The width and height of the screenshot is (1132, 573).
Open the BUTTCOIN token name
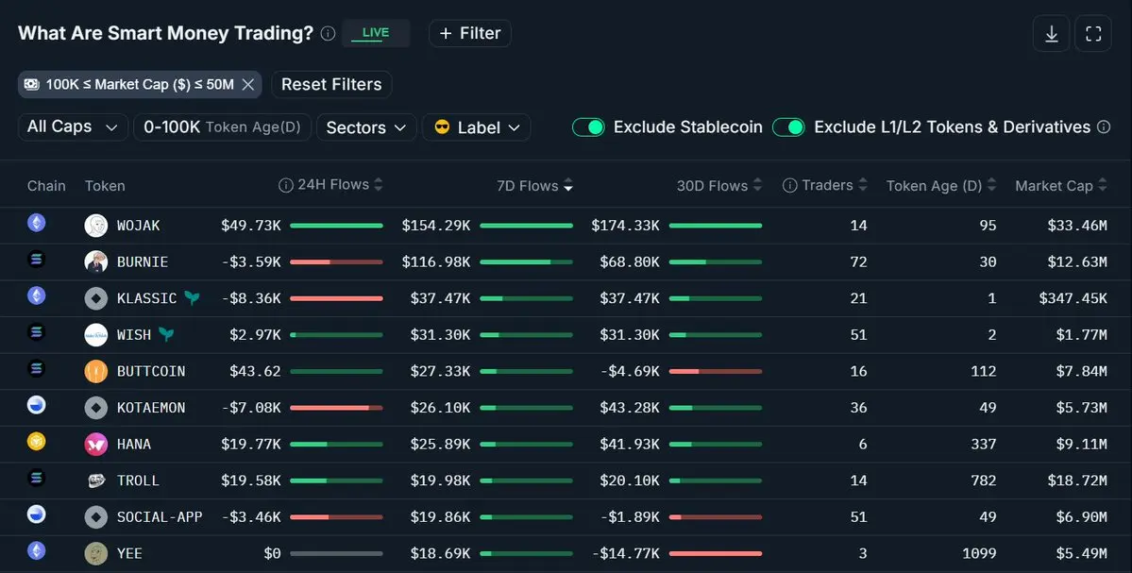(x=151, y=371)
